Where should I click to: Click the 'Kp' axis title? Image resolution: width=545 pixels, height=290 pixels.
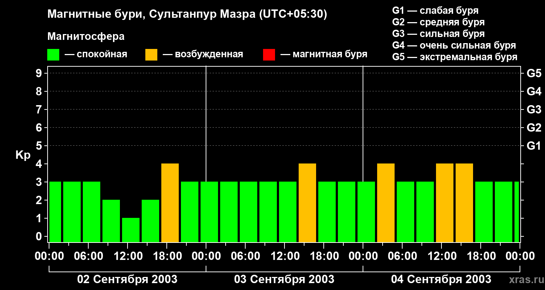click(23, 155)
